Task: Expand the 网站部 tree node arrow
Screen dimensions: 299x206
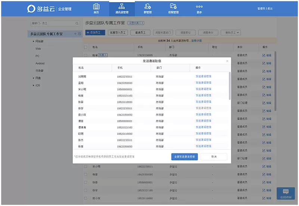Action: [33, 41]
